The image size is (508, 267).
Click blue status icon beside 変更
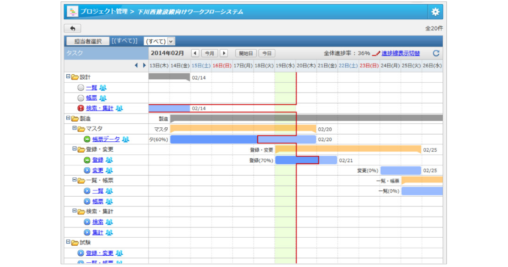point(87,170)
